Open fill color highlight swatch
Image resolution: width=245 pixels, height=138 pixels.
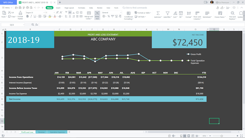50,17
